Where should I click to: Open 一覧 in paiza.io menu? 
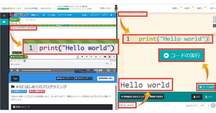tap(43, 15)
